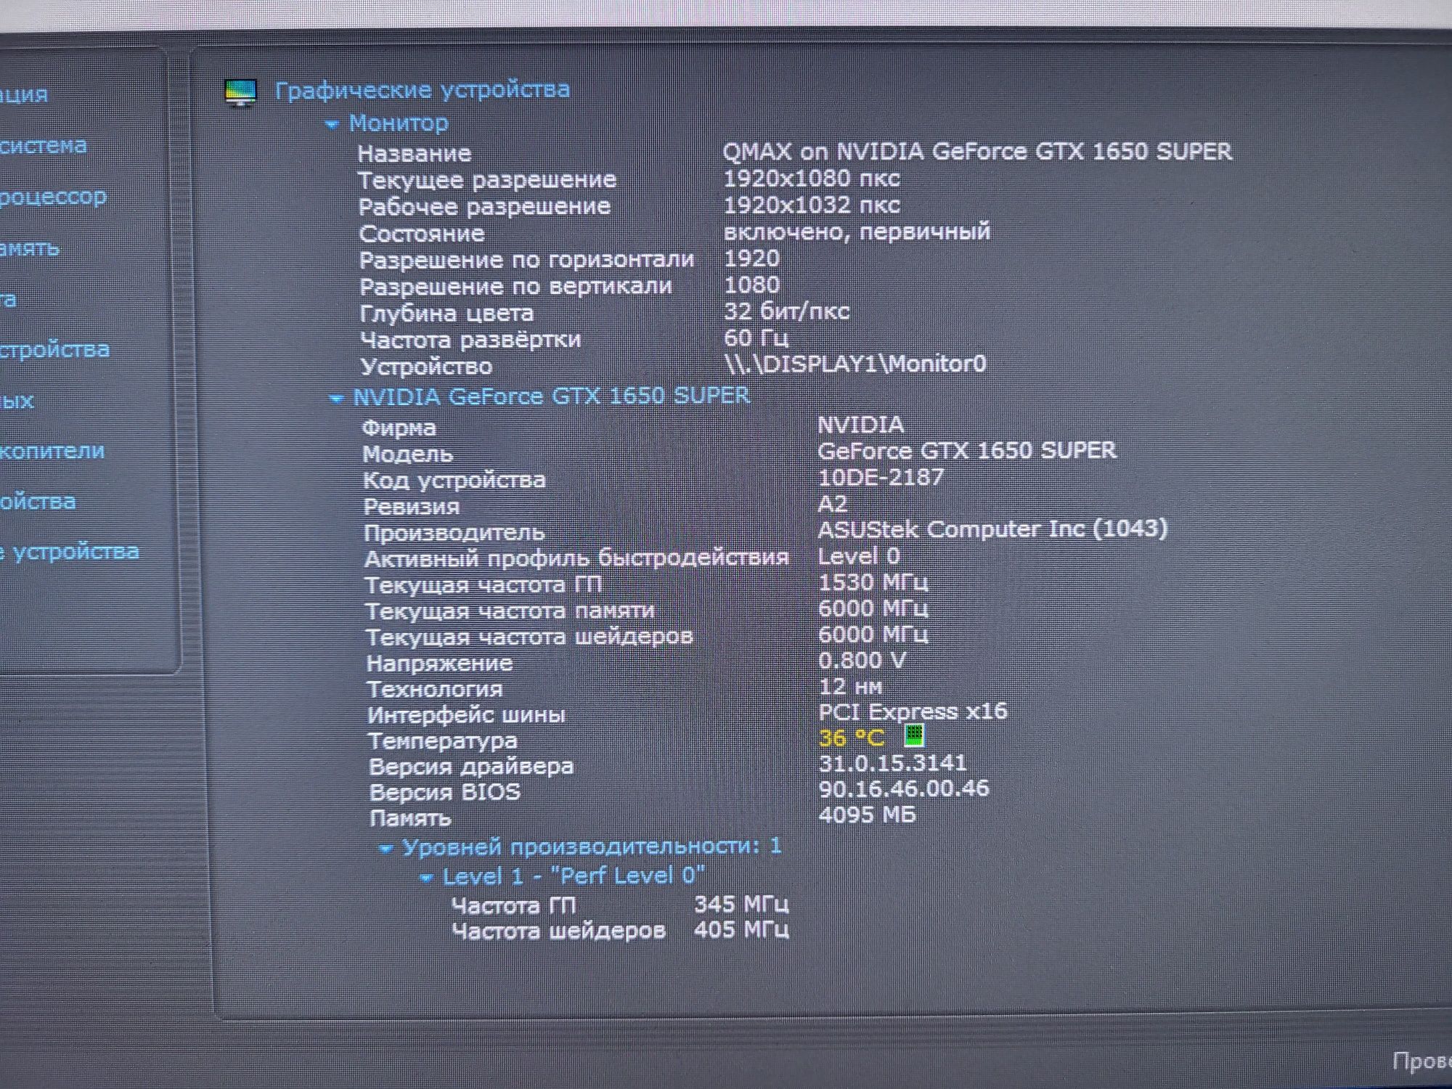Click the Разрешение по горизонтали label
Image resolution: width=1452 pixels, height=1089 pixels.
(526, 260)
